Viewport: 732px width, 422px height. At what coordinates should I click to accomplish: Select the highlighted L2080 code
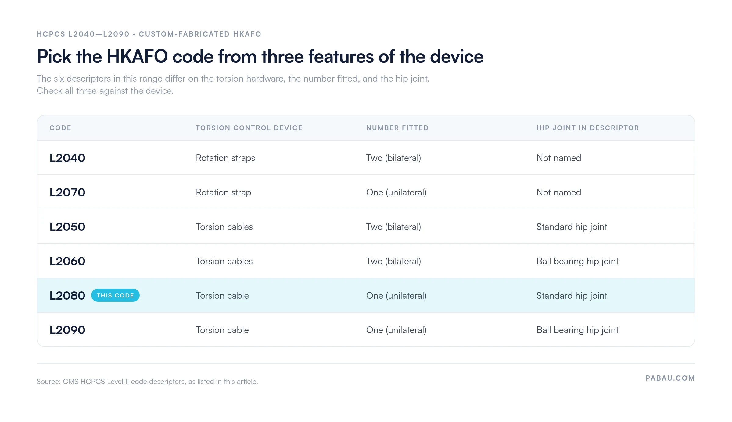(x=67, y=296)
